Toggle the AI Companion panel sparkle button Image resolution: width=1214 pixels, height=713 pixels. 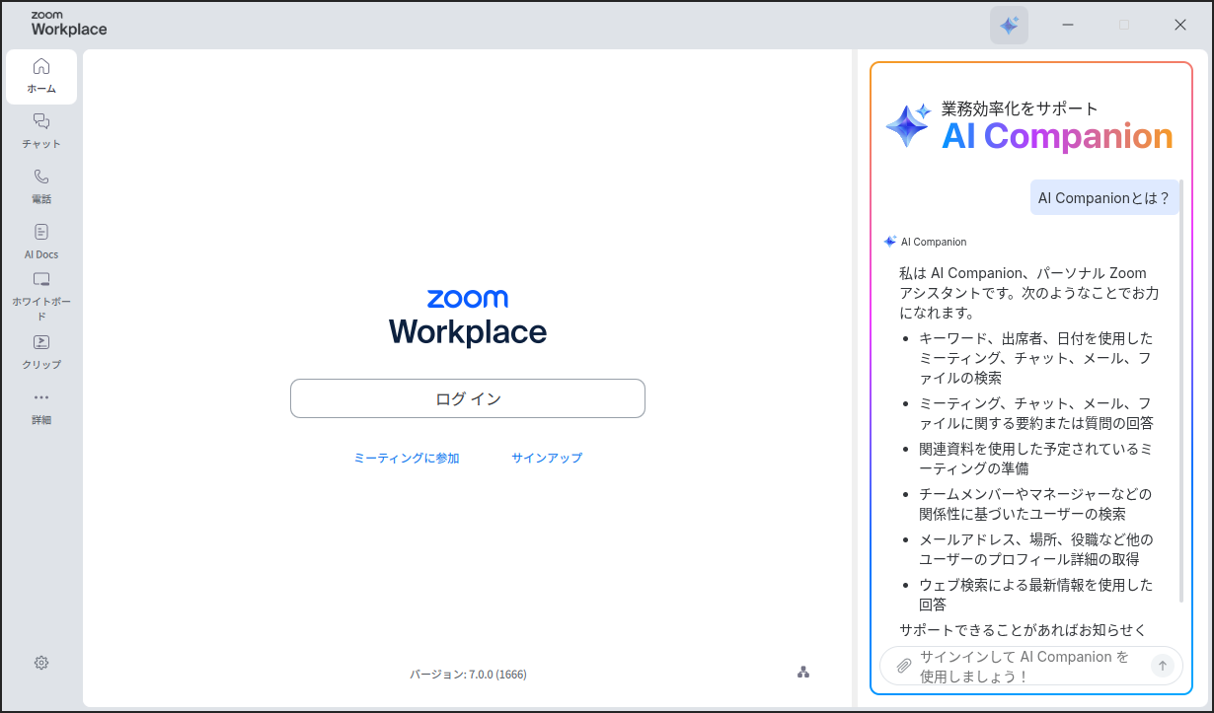(1009, 26)
